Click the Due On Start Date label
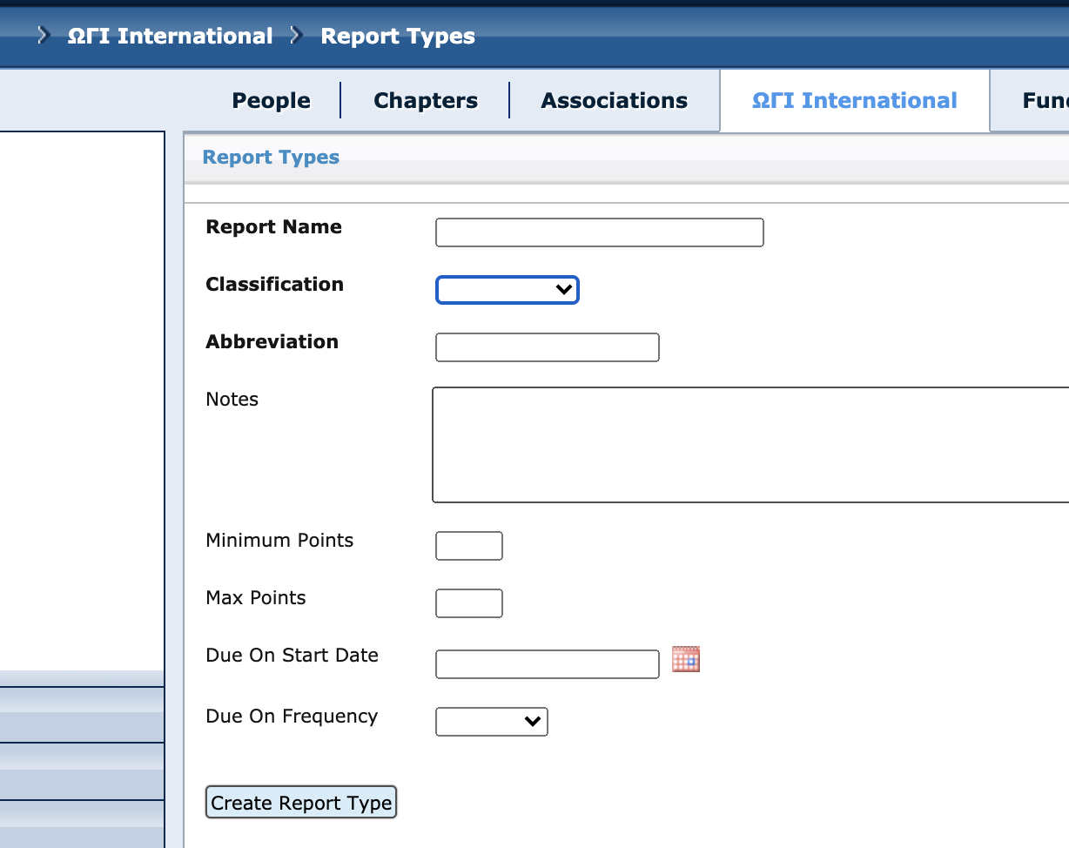The image size is (1069, 848). pos(292,656)
